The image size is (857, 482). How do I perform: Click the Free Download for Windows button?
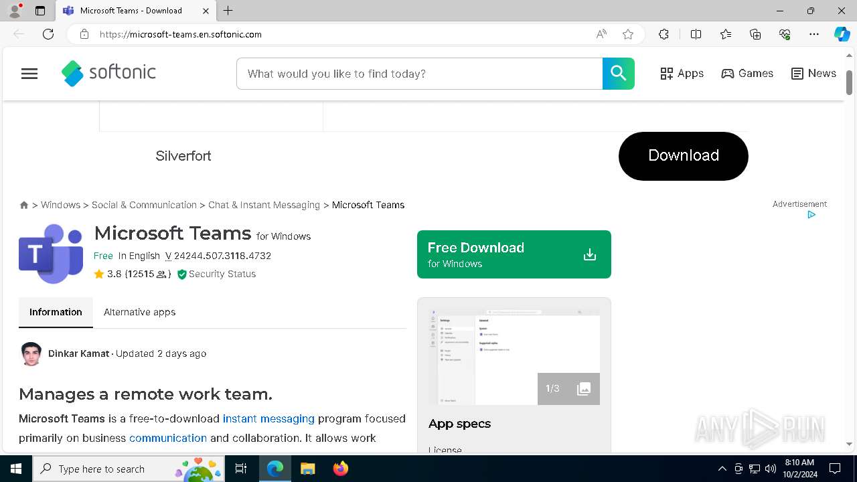click(x=514, y=254)
